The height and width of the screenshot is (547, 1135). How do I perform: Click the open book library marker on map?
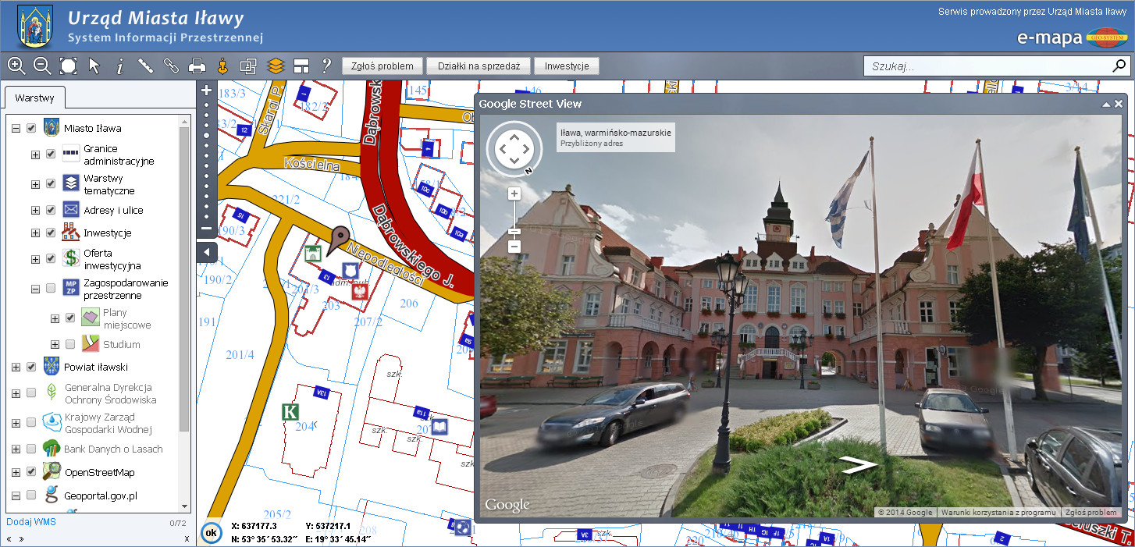coord(439,427)
